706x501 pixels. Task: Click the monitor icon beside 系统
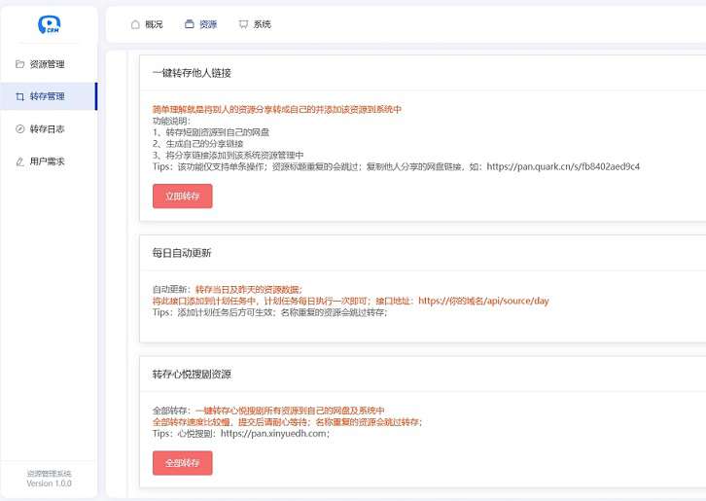(243, 24)
